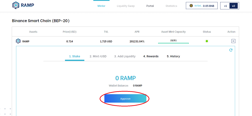Select the 3. Add Liquidity step tab
Image resolution: width=252 pixels, height=116 pixels.
125,56
